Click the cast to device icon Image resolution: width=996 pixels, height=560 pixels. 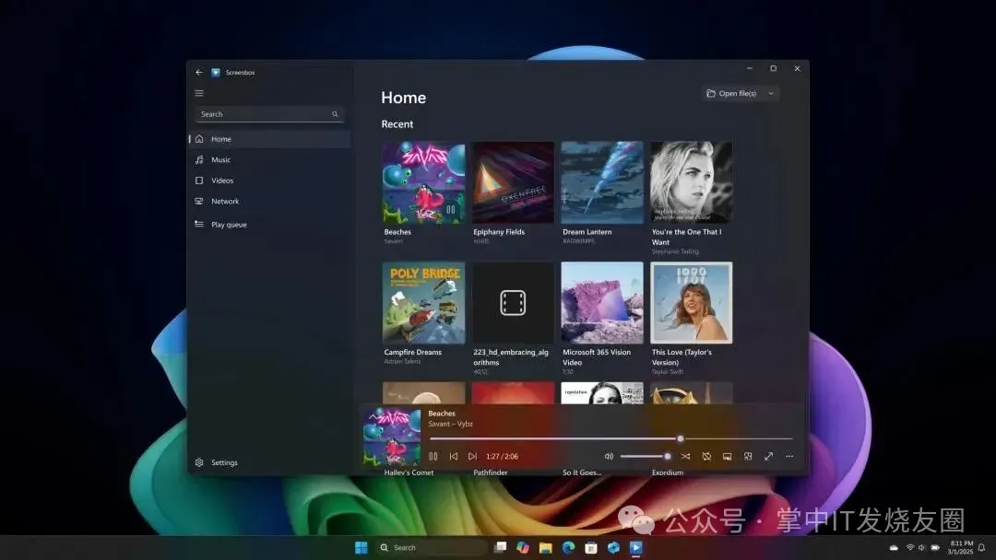(728, 456)
